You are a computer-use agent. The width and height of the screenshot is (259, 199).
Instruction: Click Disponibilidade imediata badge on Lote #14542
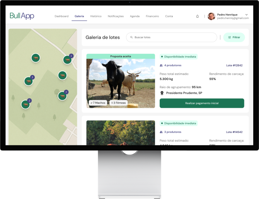click(179, 123)
